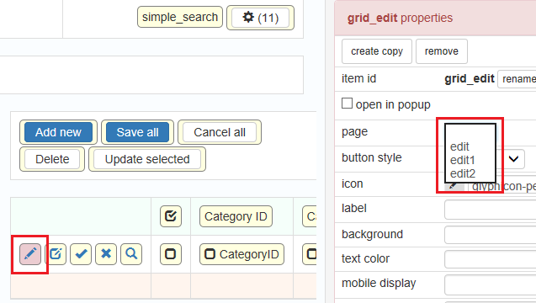
Task: Select edit from the page dropdown list
Action: click(459, 146)
